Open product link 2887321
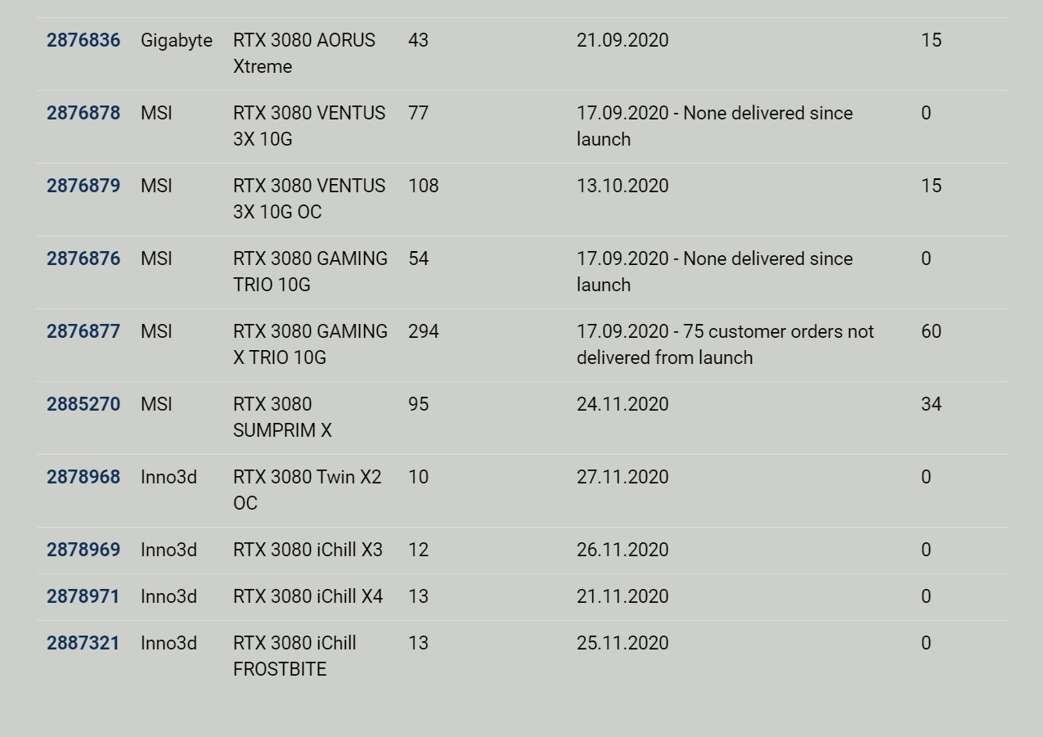This screenshot has width=1043, height=737. click(83, 643)
